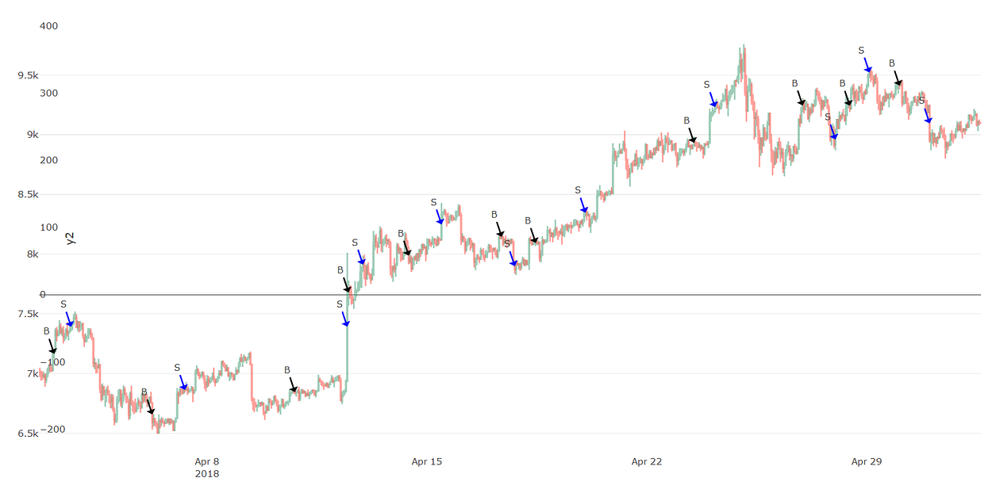Click the −200 secondary axis label
The image size is (992, 497).
click(52, 430)
